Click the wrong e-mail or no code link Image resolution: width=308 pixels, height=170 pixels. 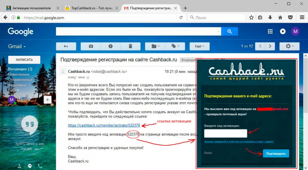click(x=239, y=141)
